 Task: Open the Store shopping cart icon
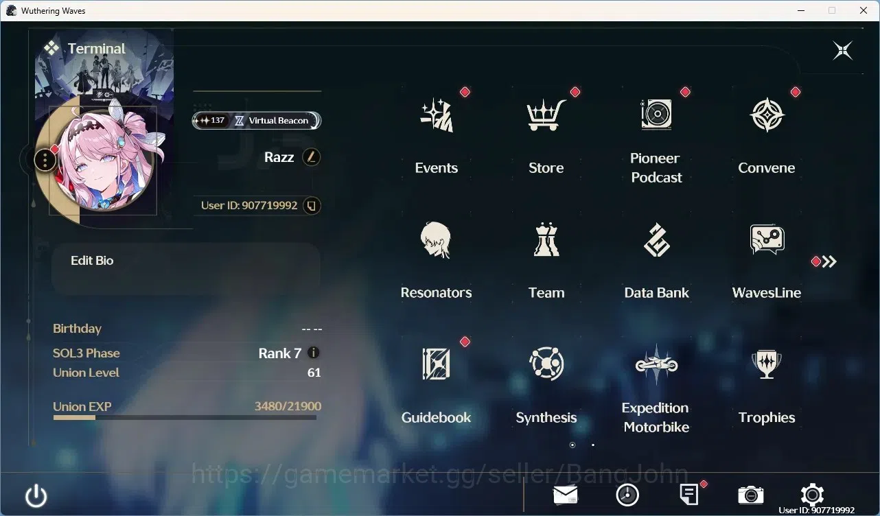point(546,115)
